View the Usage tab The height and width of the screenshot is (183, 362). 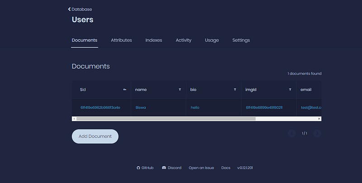coord(212,40)
